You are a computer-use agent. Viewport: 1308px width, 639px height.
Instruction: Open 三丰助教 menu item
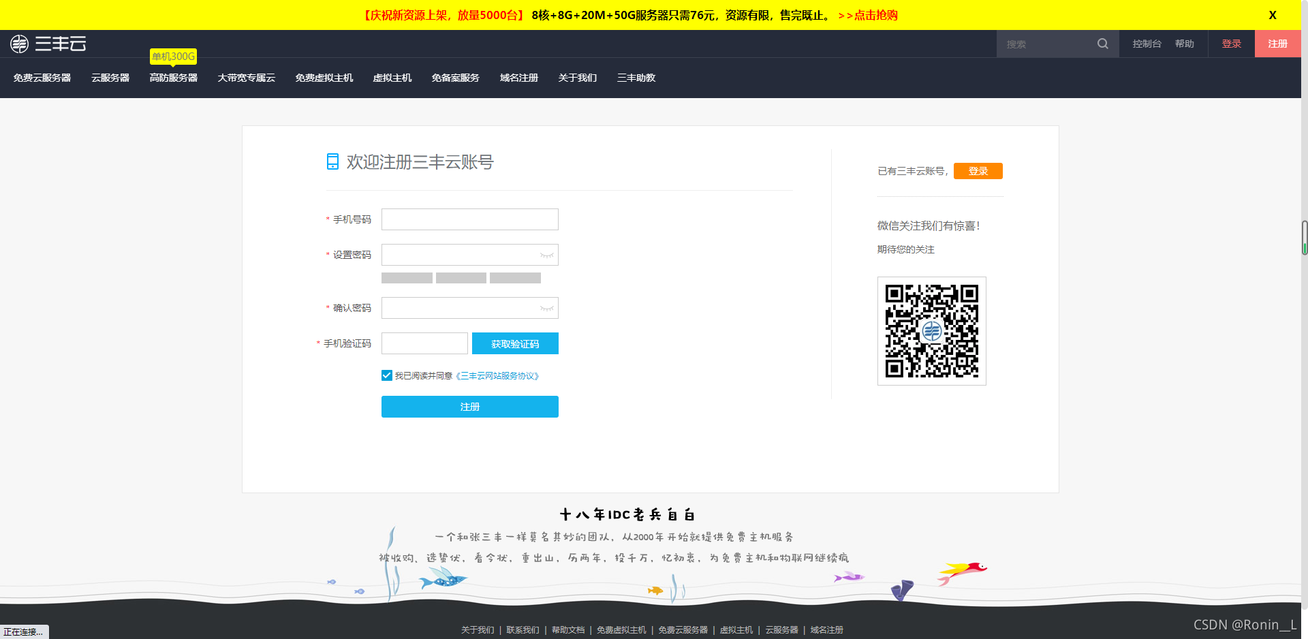pyautogui.click(x=636, y=78)
